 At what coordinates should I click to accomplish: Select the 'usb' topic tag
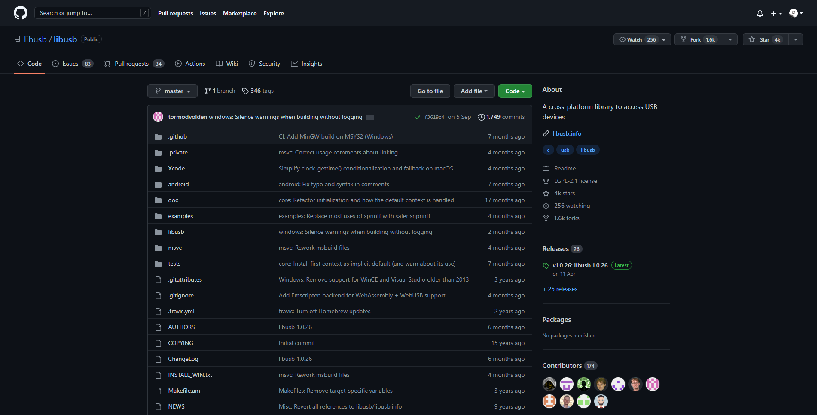click(x=565, y=150)
